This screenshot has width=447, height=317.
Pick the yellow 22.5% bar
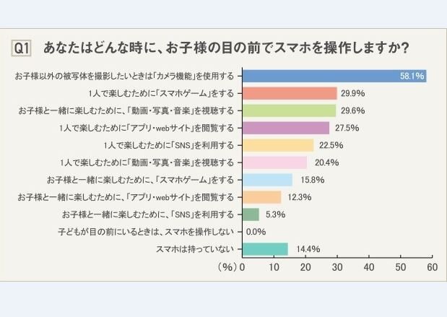[278, 145]
